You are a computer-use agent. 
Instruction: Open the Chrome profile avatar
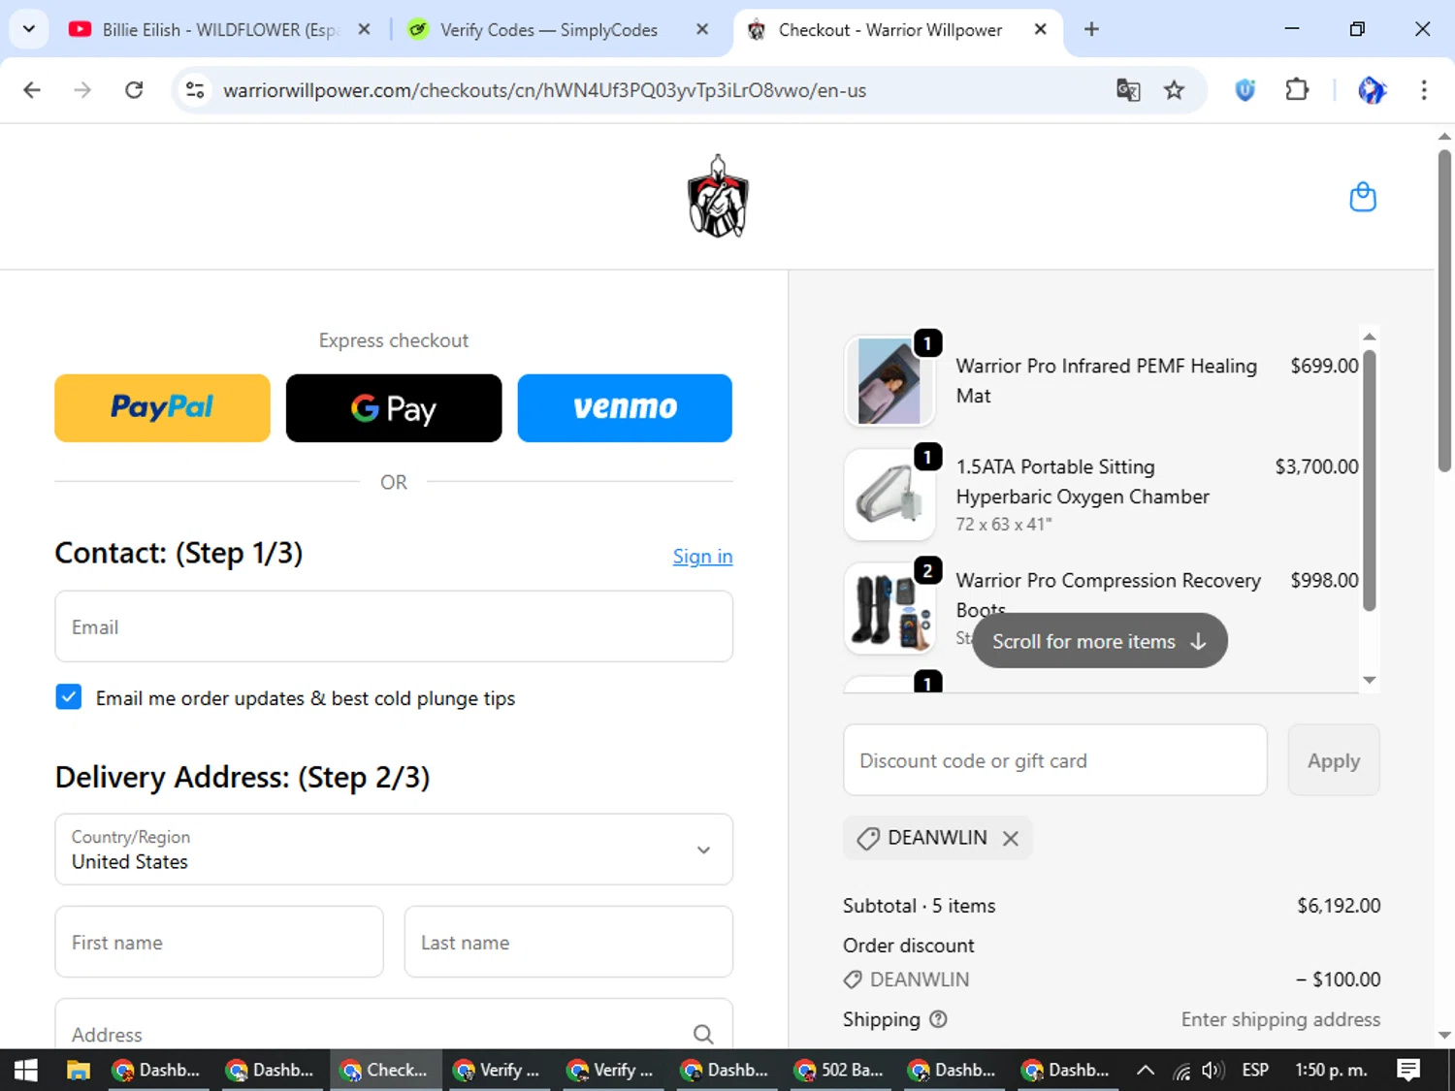1372,90
